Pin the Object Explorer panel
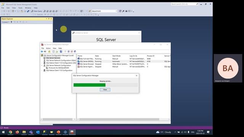Image resolution: width=244 pixels, height=137 pixels. point(49,19)
